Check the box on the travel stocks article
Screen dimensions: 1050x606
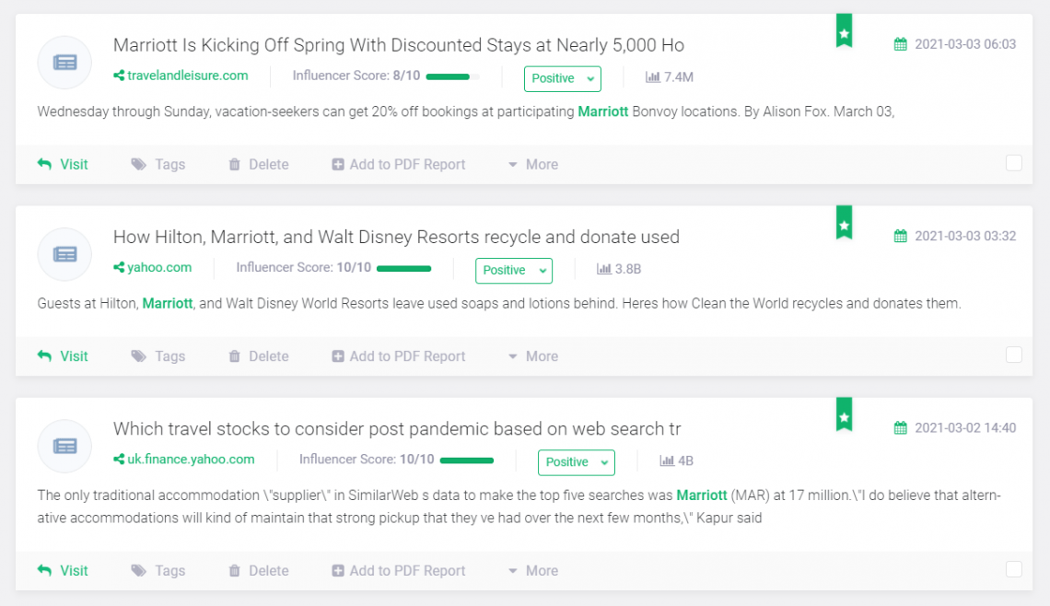pos(1014,569)
